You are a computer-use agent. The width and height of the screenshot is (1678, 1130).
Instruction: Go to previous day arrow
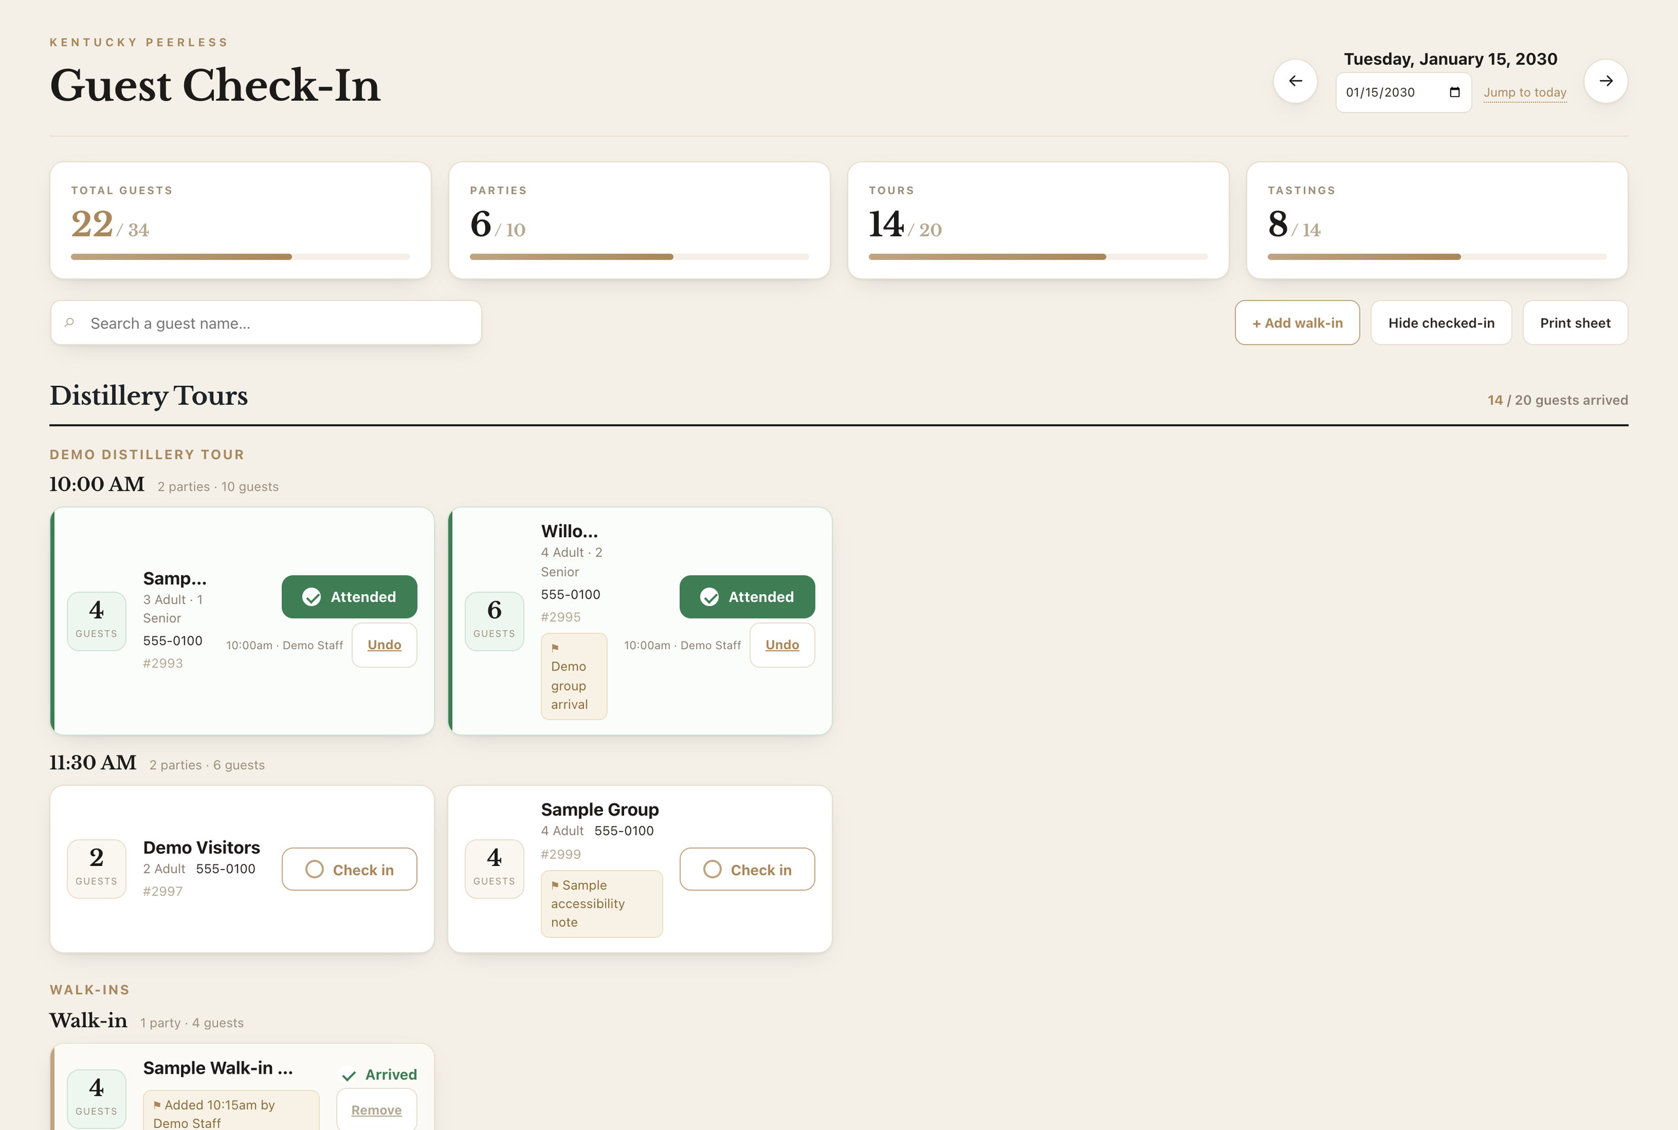[1295, 81]
